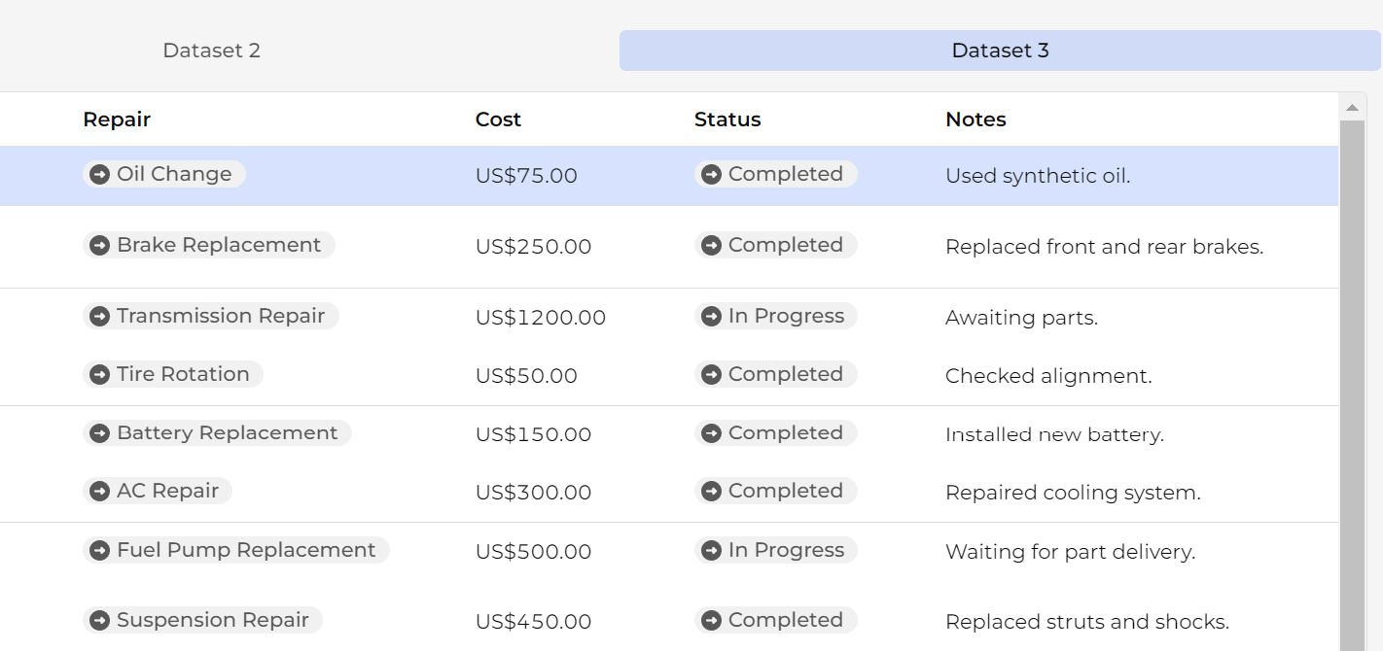Select the US$75.00 cost cell

click(x=526, y=176)
